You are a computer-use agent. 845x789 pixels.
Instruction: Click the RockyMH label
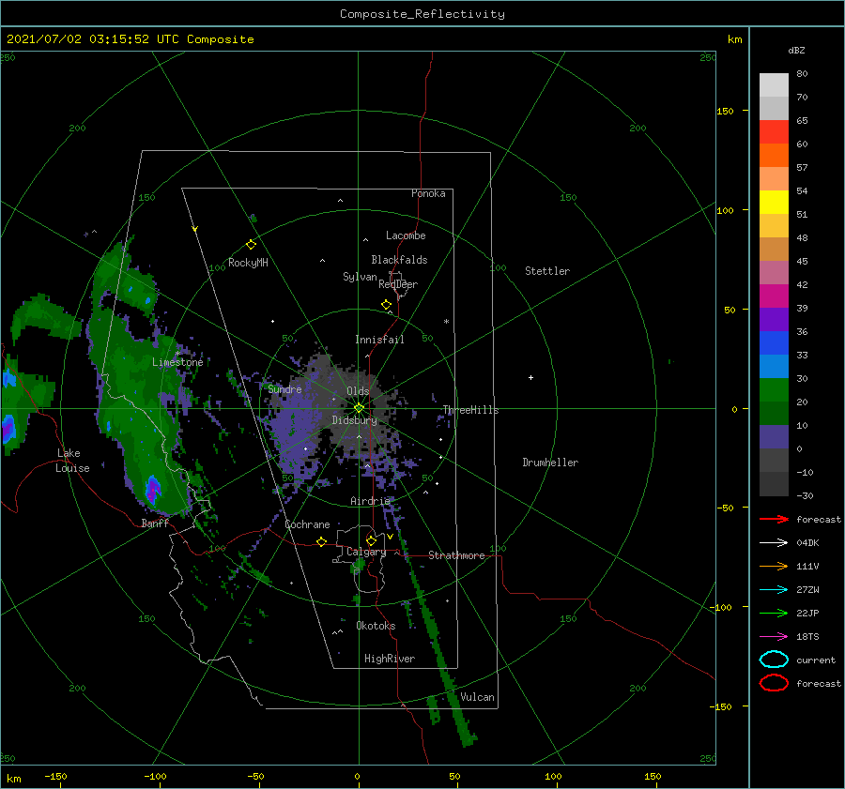tap(248, 263)
